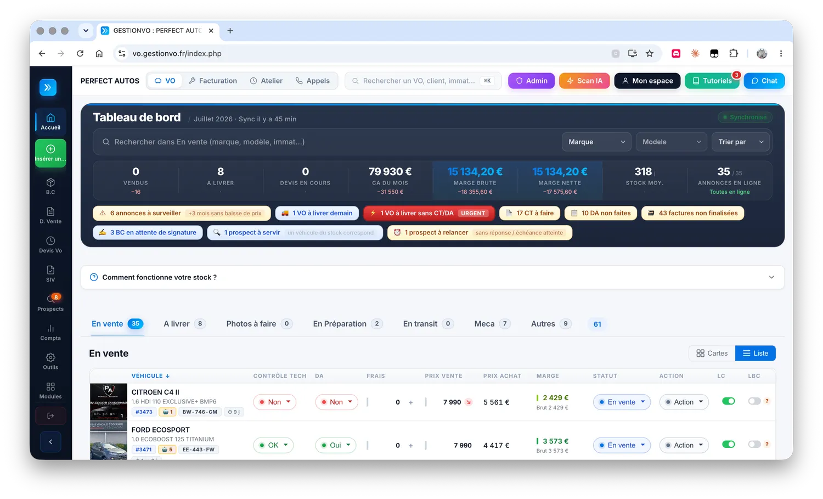Switch to Cartes view
Screen dimensions: 823x499
712,354
